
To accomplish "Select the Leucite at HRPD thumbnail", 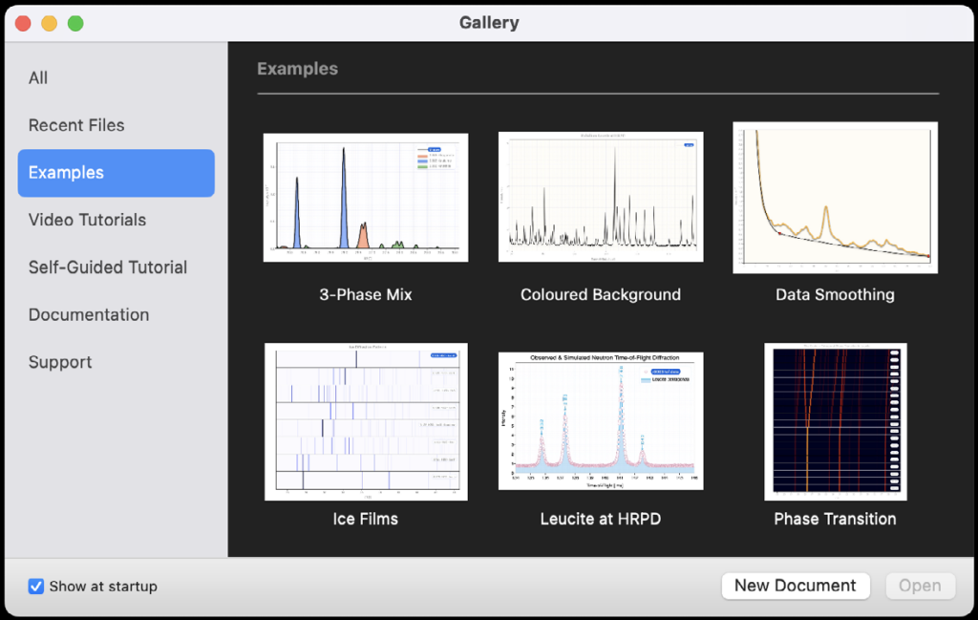I will [x=601, y=421].
